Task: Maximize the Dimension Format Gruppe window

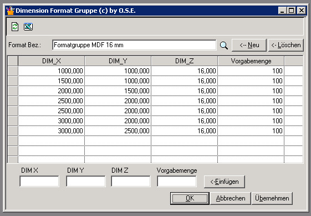Action: [x=292, y=11]
